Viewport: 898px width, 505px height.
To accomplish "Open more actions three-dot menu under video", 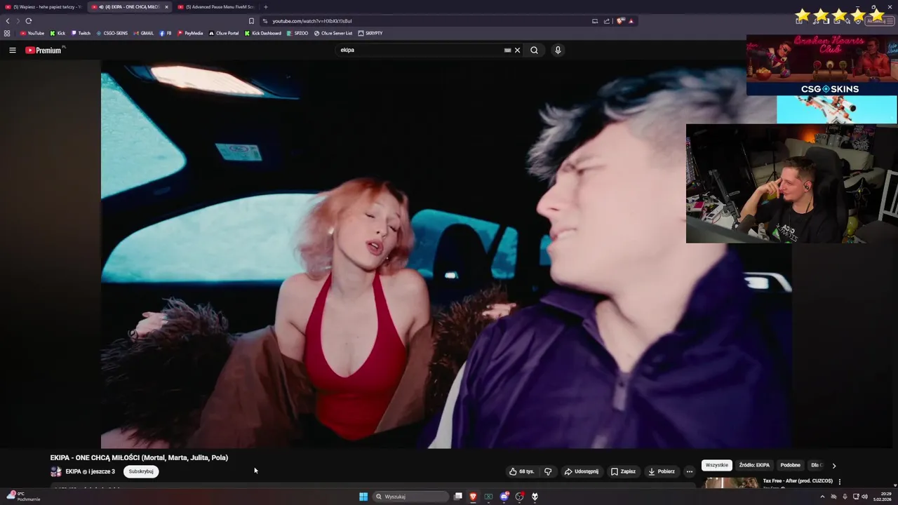I will pos(689,471).
